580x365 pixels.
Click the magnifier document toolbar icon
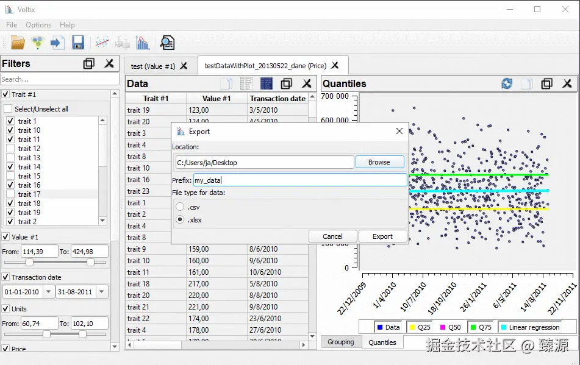(x=166, y=43)
